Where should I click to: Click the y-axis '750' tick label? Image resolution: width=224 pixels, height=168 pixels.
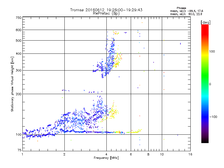(19, 18)
